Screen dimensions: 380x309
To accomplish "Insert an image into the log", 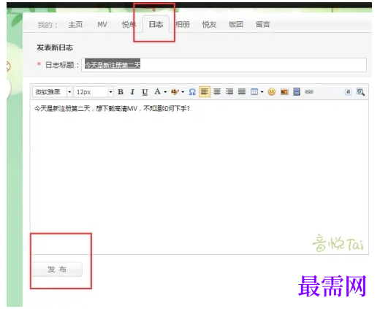I will [284, 92].
